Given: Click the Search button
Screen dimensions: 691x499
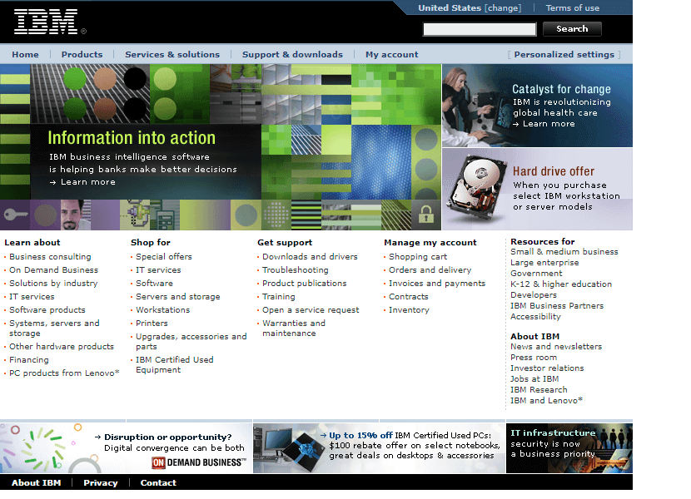Looking at the screenshot, I should click(572, 28).
